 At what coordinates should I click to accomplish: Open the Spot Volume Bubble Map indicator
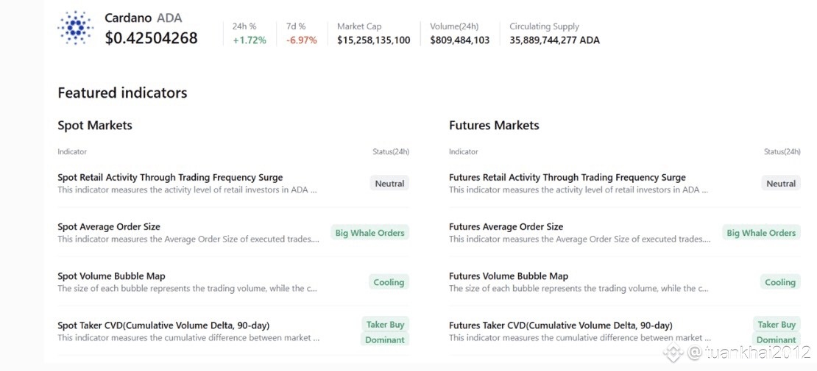point(111,276)
